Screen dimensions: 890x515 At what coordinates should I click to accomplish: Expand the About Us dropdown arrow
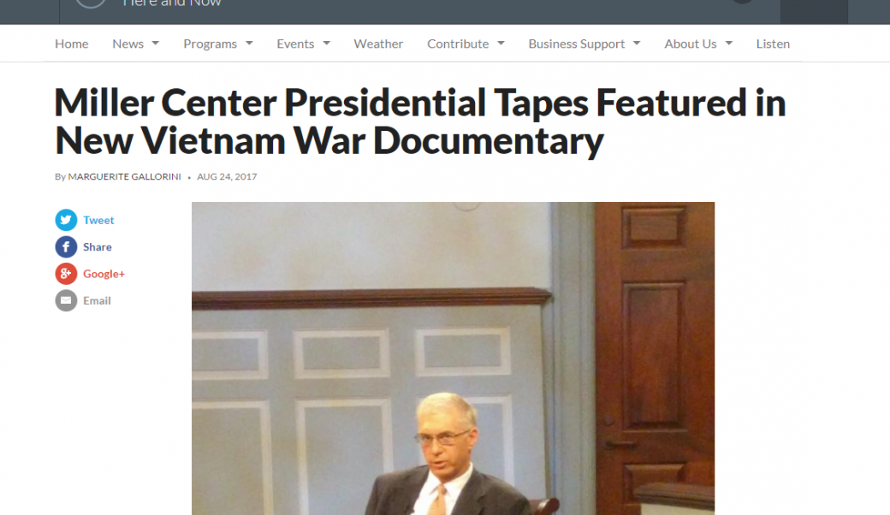729,44
